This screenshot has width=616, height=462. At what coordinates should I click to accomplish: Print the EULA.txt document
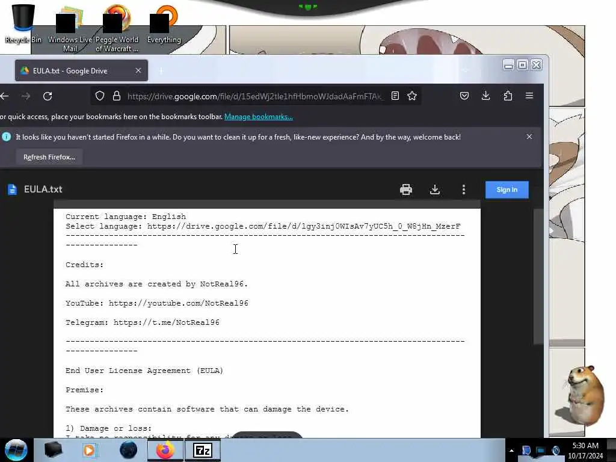click(x=406, y=189)
